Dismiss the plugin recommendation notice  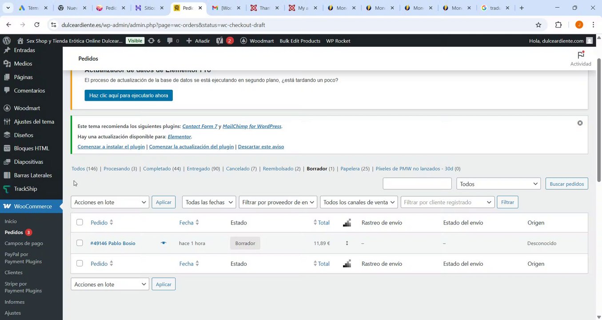pyautogui.click(x=580, y=123)
